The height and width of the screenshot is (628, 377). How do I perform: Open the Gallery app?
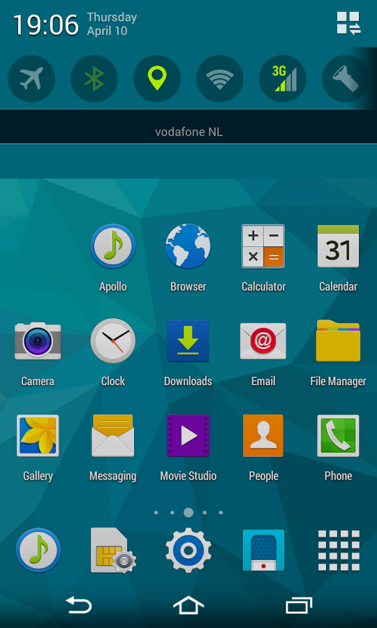(x=38, y=435)
